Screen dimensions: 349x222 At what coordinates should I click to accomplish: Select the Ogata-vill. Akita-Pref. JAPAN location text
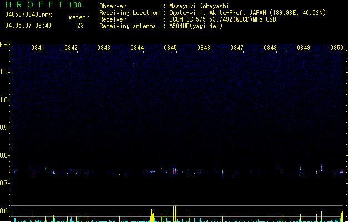247,13
